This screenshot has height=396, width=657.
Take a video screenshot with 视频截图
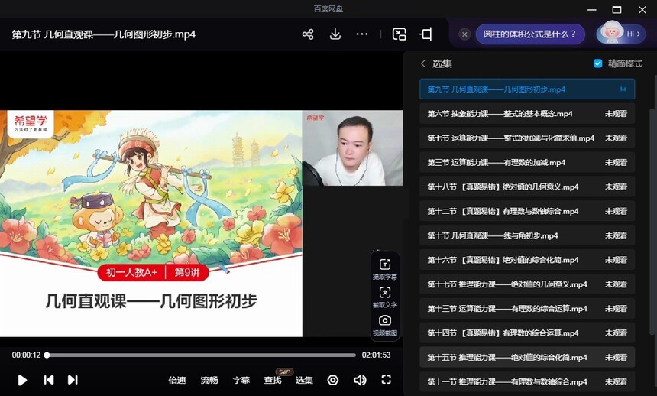(385, 325)
